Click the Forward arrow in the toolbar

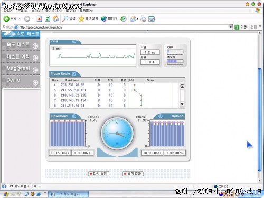click(27, 18)
